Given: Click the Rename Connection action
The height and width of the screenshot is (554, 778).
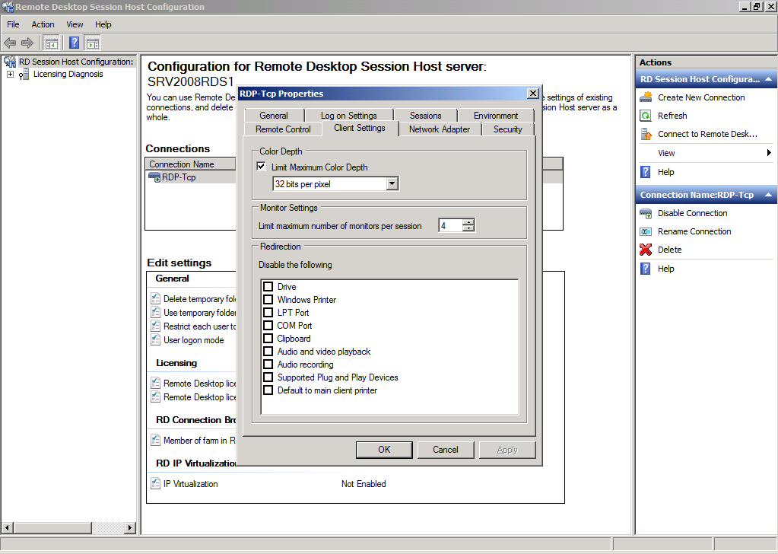Looking at the screenshot, I should [x=694, y=232].
